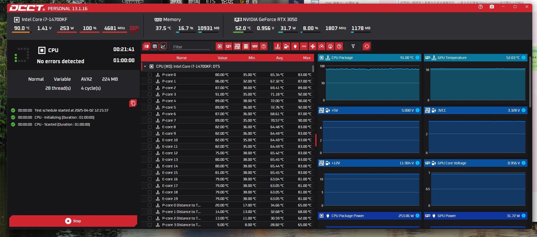
Task: Check the P-core 1 checkbox
Action: (150, 81)
